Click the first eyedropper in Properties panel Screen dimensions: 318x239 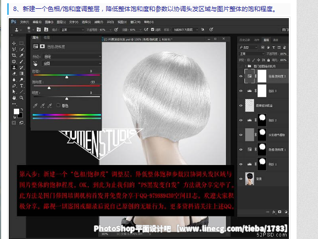(35, 105)
